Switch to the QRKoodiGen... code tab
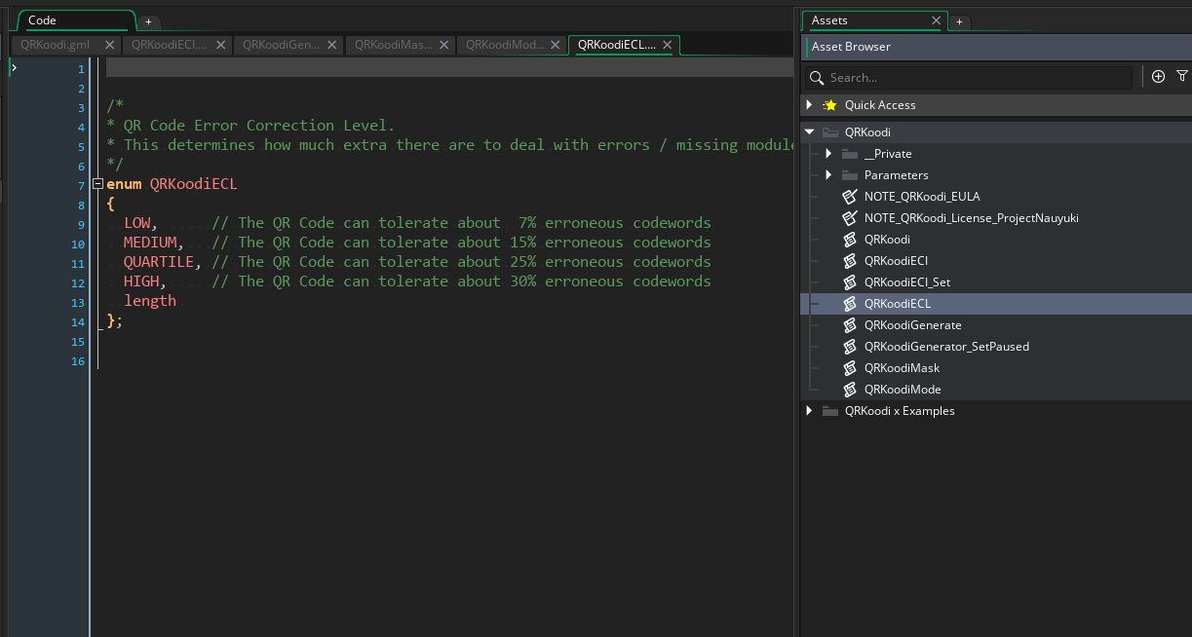The height and width of the screenshot is (637, 1192). pyautogui.click(x=281, y=45)
